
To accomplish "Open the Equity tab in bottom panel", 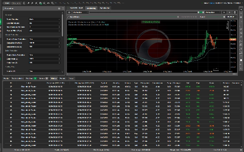I will 6,79.
